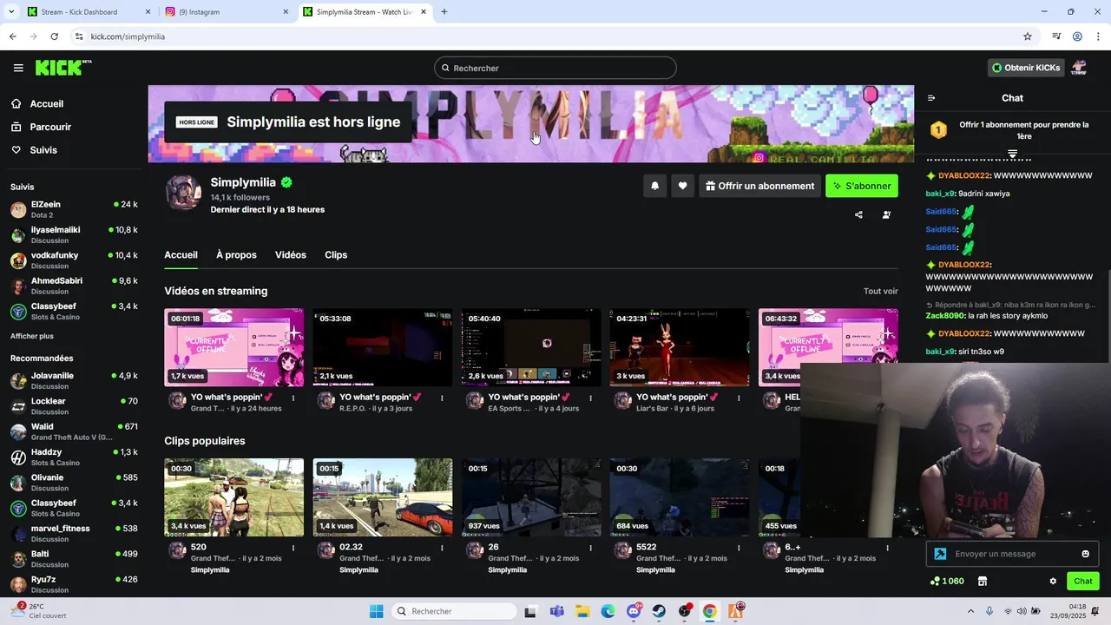Open options for clip 02.32
This screenshot has height=625, width=1111.
tap(442, 549)
